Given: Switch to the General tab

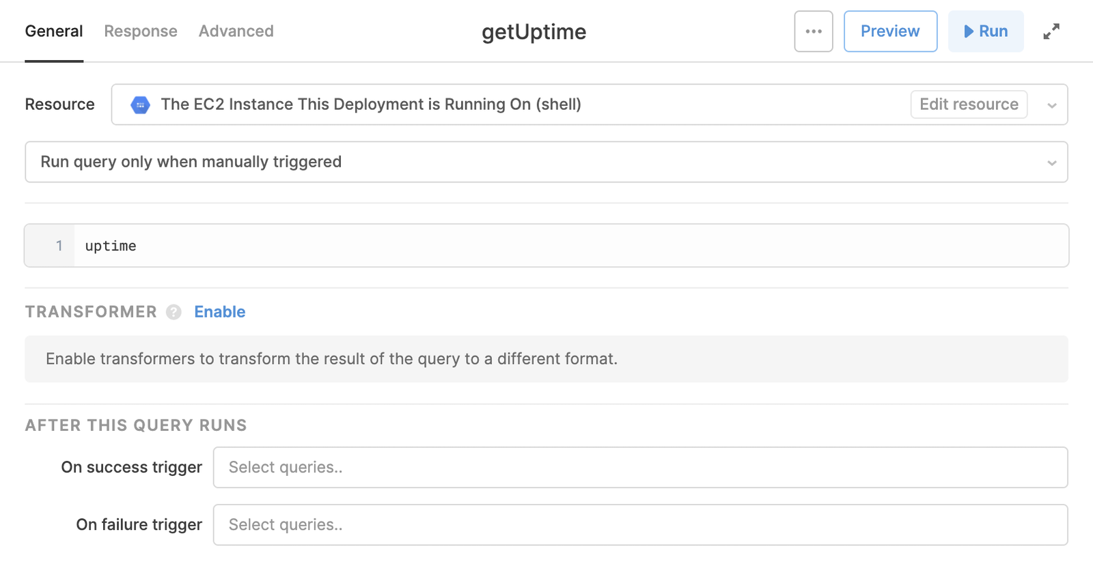Looking at the screenshot, I should pyautogui.click(x=54, y=31).
